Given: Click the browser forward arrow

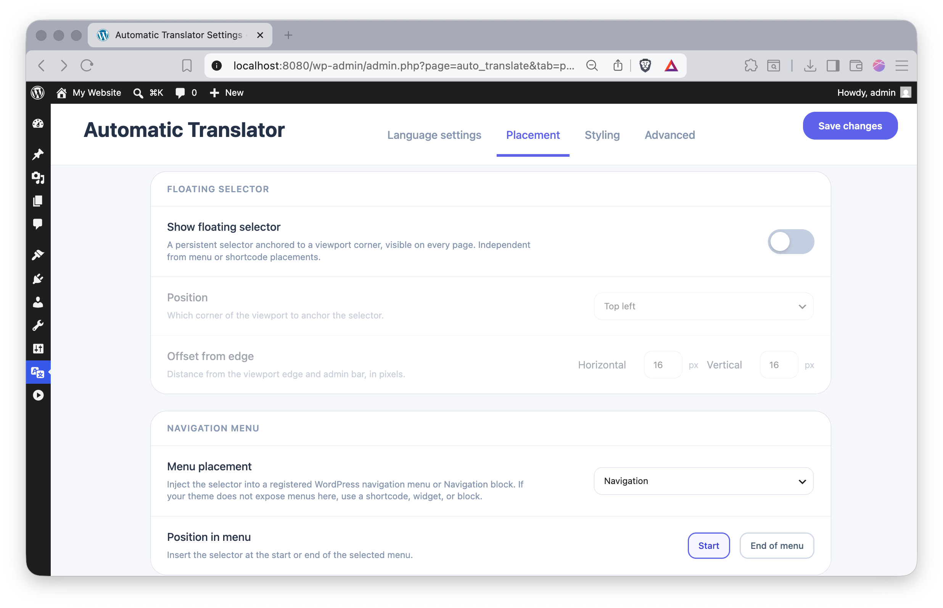Looking at the screenshot, I should point(64,66).
